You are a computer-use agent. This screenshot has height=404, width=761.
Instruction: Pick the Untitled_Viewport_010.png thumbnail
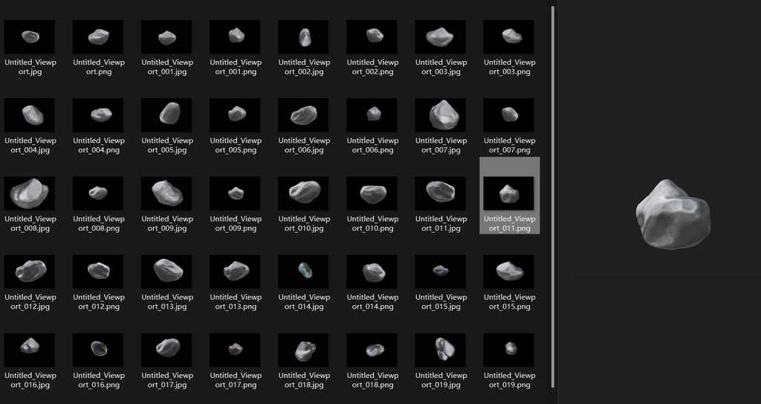372,193
